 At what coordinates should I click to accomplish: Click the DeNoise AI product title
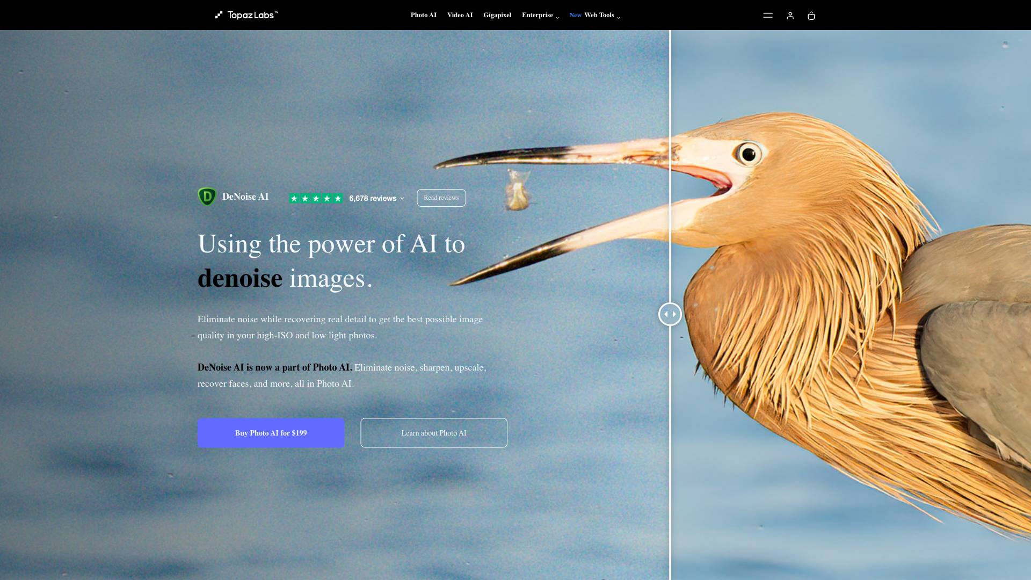[x=245, y=197]
